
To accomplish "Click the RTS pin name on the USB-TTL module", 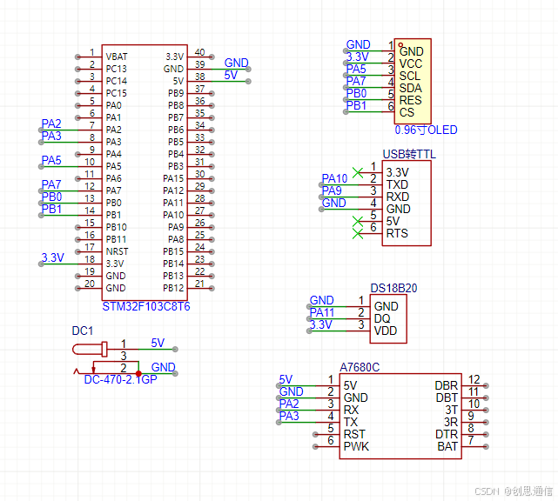I will [x=397, y=234].
